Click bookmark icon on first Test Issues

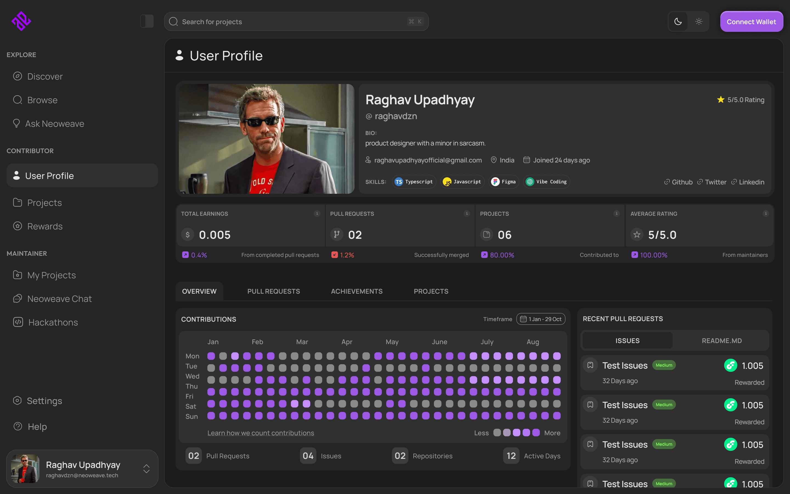[x=590, y=365]
